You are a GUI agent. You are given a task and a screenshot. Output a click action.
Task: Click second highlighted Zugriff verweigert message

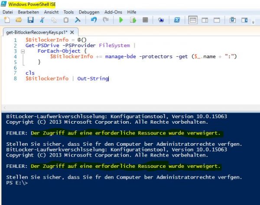point(126,166)
